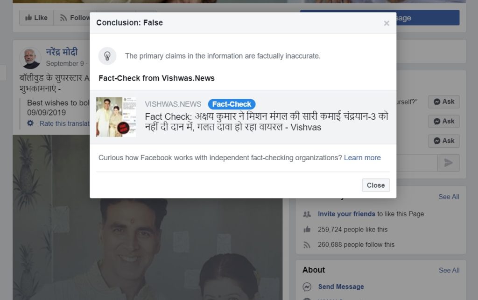Click the September 9 post timestamp
This screenshot has height=300, width=478.
click(x=64, y=63)
